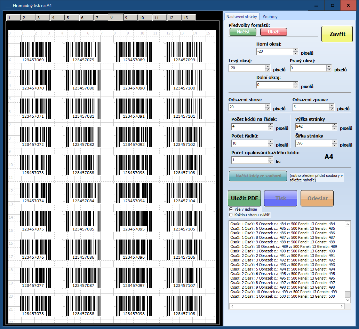Viewport: 359px width, 329px height.
Task: Click the Uložit PDF button
Action: pyautogui.click(x=244, y=198)
